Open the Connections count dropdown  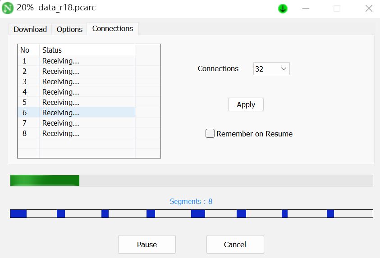tap(271, 69)
